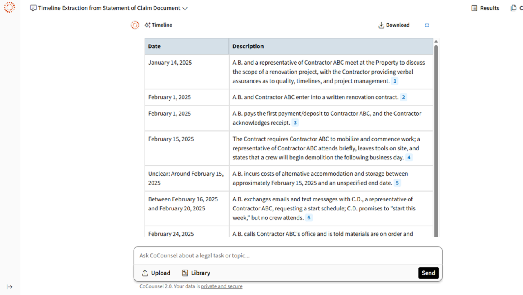
Task: Click the CoCounsel logo in top-left corner
Action: pyautogui.click(x=9, y=7)
